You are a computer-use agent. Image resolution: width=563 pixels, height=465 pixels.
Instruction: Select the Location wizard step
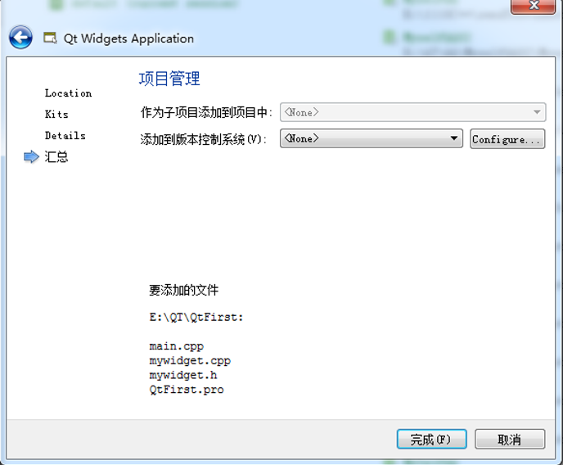tap(68, 93)
